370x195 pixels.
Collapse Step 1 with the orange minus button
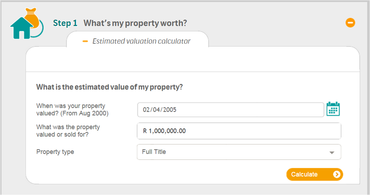click(350, 23)
